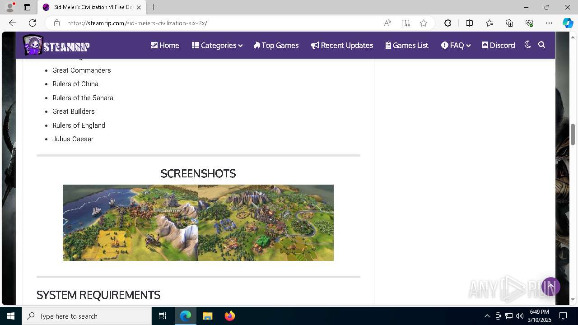Click the volume tray icon

tap(520, 316)
